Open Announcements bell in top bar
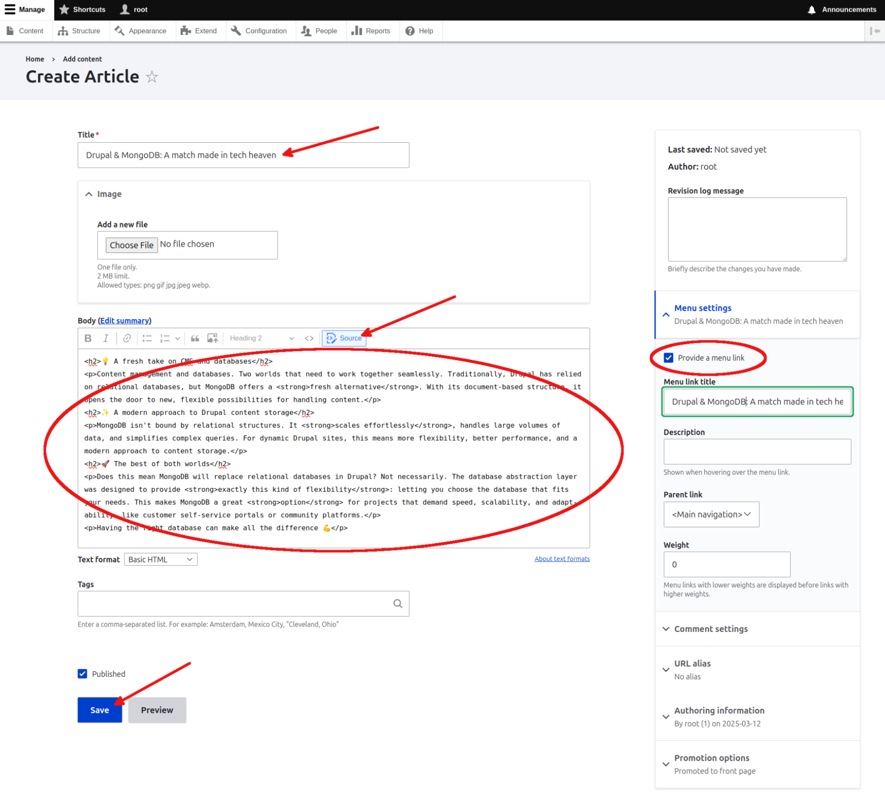This screenshot has width=885, height=802. coord(842,10)
